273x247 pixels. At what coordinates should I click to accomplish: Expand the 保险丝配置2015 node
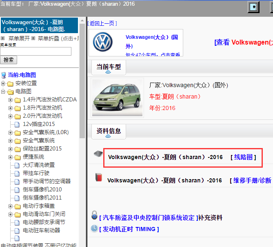10,149
